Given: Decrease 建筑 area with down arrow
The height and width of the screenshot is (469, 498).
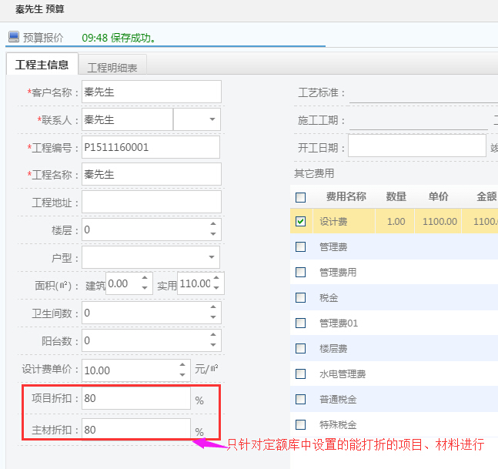Looking at the screenshot, I should pyautogui.click(x=144, y=289).
